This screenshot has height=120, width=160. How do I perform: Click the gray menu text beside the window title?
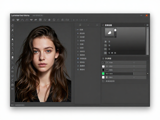tap(38, 15)
